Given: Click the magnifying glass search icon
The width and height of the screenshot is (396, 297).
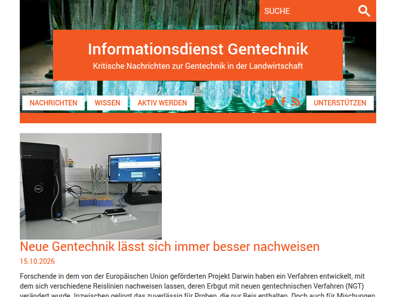Looking at the screenshot, I should (x=364, y=11).
